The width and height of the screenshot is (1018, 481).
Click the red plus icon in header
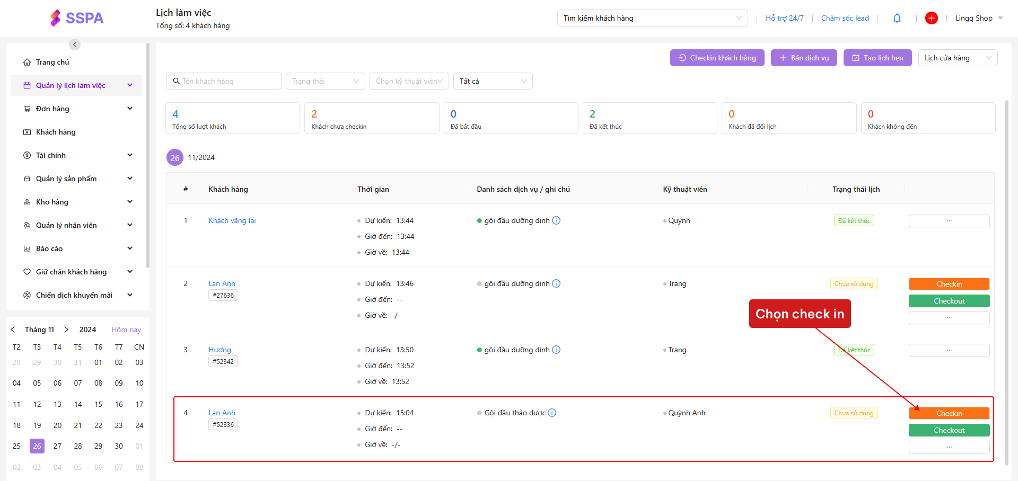[x=931, y=19]
